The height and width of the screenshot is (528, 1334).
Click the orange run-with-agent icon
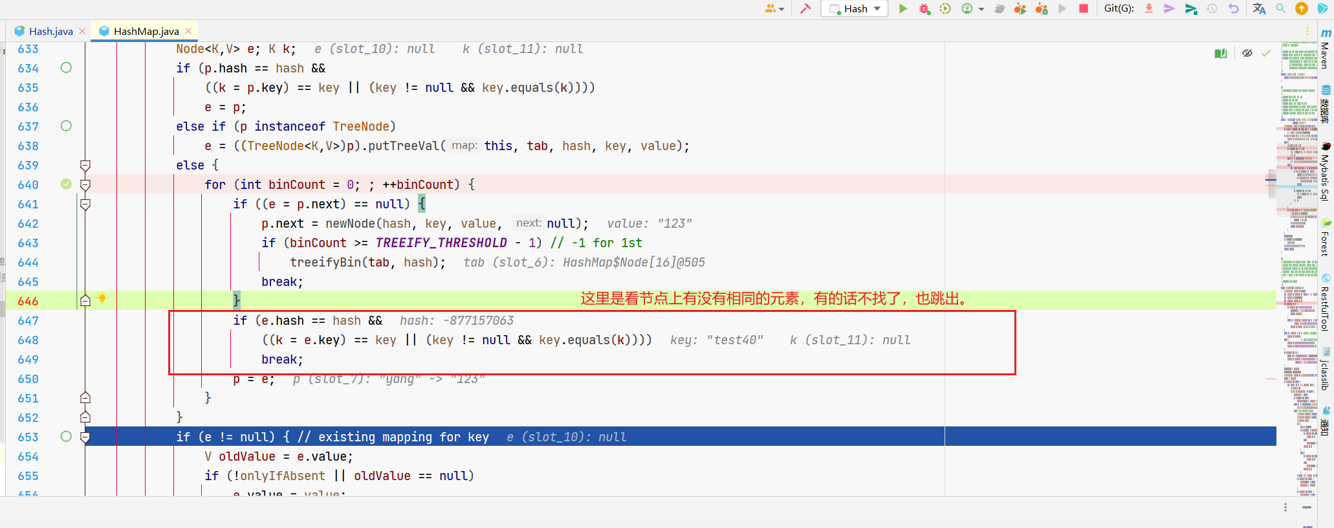[x=1020, y=8]
